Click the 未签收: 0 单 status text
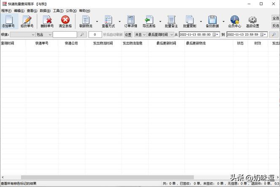This screenshot has width=280, height=187. pyautogui.click(x=213, y=184)
